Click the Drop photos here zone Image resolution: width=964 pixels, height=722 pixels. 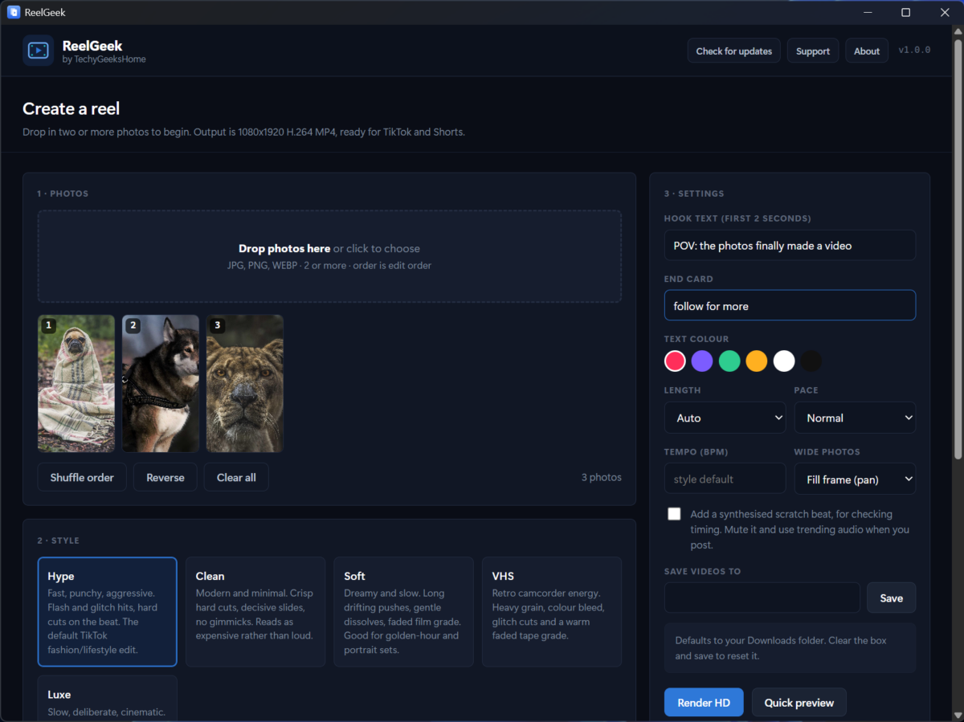pos(329,256)
